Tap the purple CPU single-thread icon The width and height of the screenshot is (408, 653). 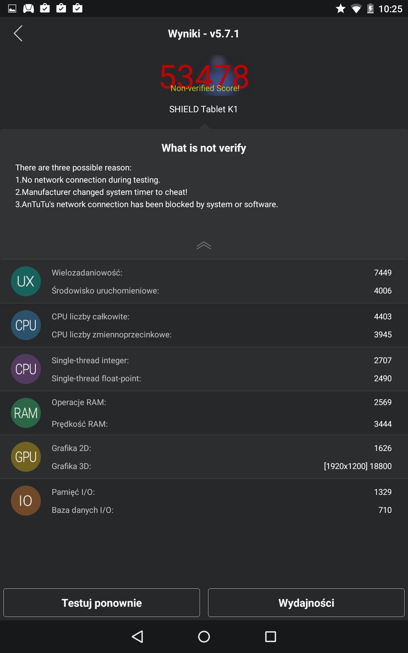coord(26,369)
